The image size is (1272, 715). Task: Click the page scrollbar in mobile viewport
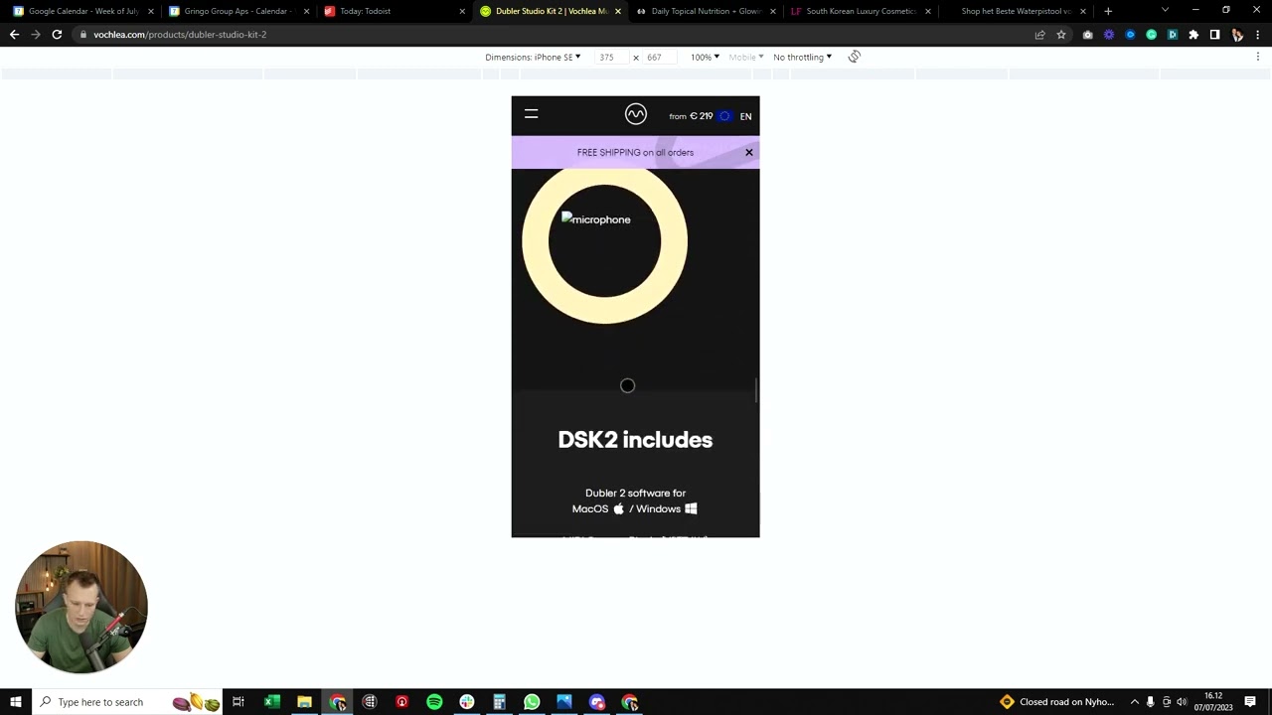coord(757,390)
